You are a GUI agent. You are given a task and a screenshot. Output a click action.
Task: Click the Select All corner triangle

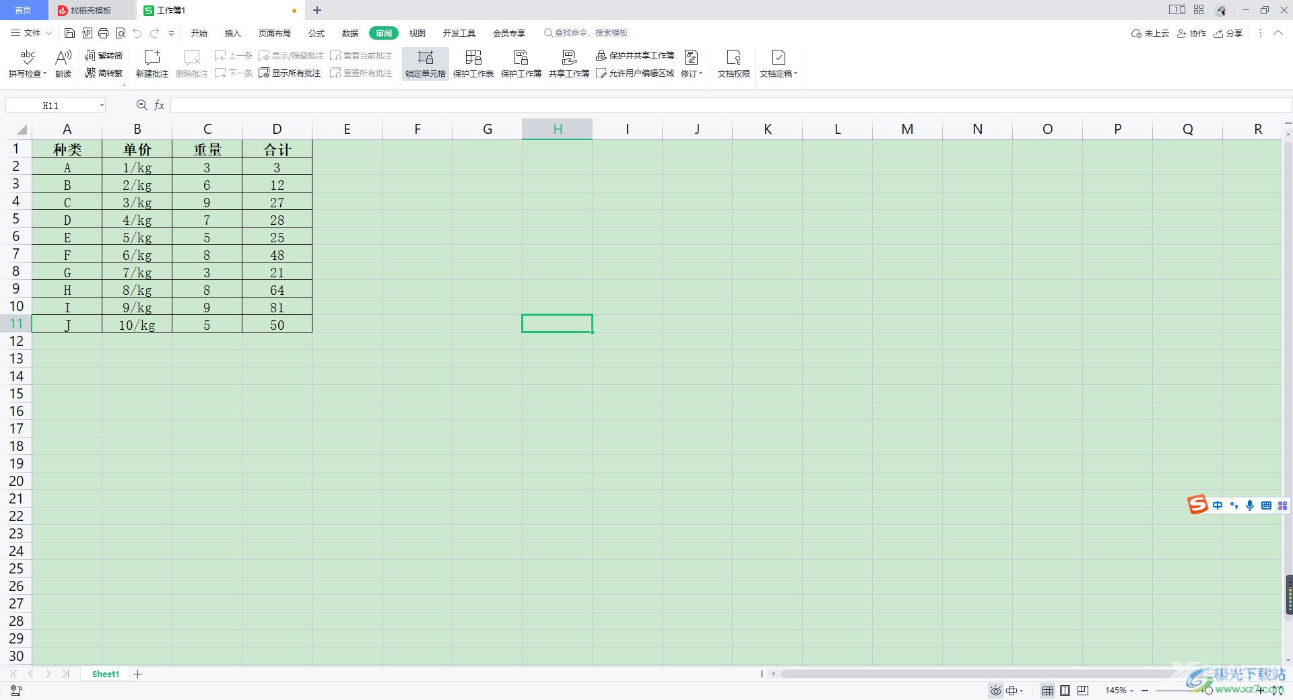[22, 129]
